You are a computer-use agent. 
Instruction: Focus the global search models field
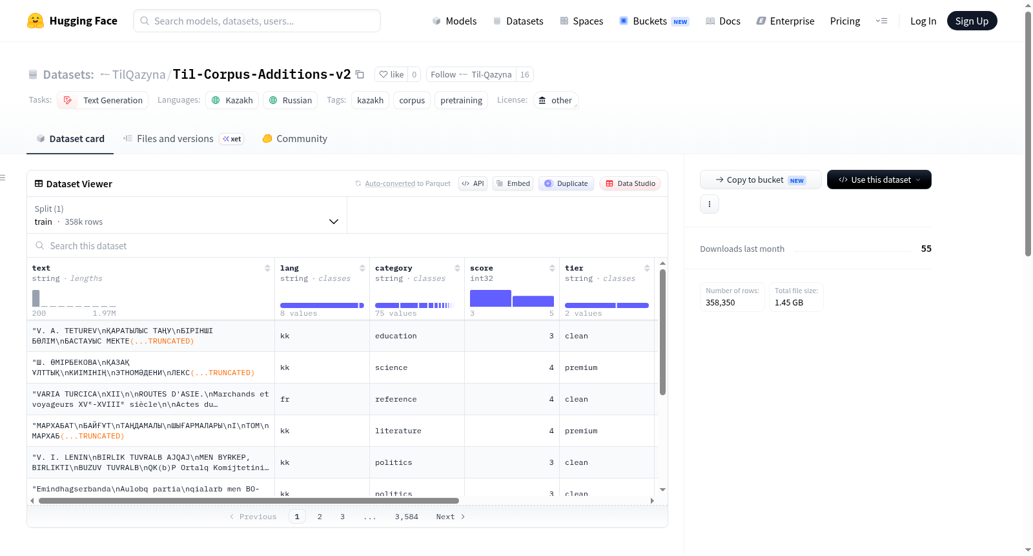tap(257, 21)
